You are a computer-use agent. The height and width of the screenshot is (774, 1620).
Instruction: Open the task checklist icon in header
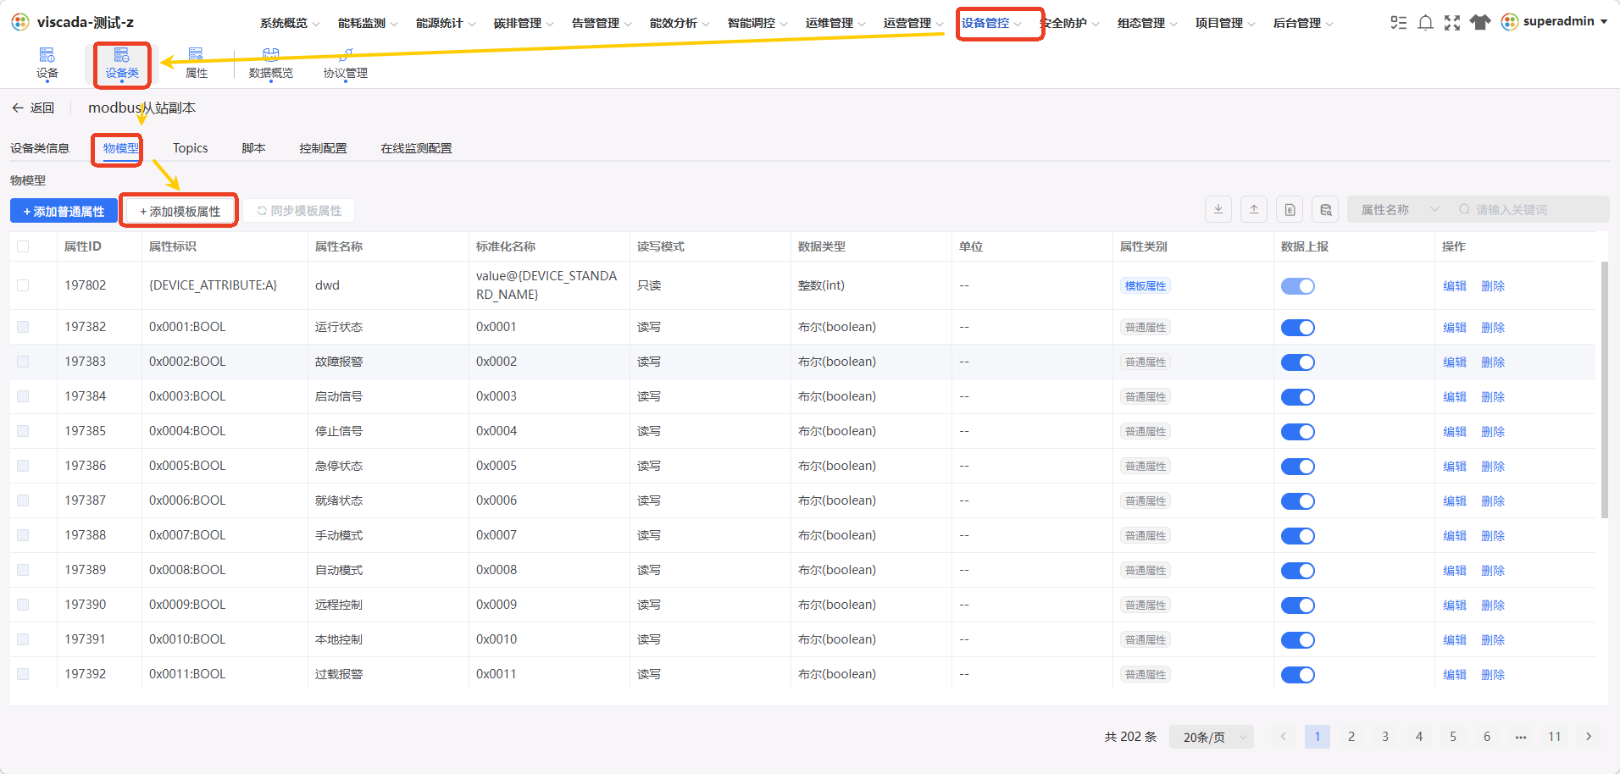(x=1399, y=23)
